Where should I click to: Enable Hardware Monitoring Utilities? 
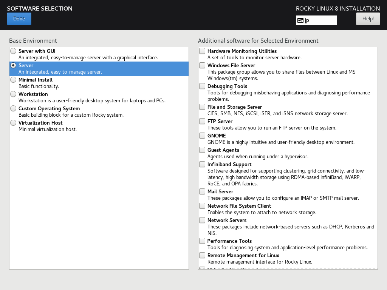click(202, 51)
